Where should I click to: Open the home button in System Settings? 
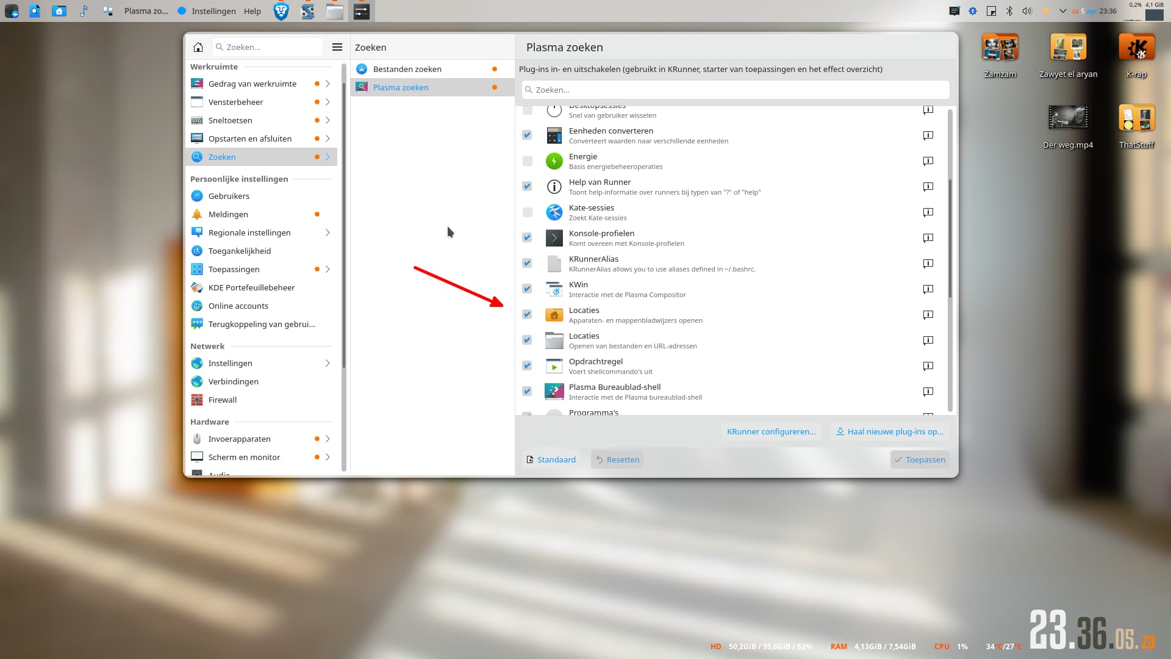tap(198, 47)
